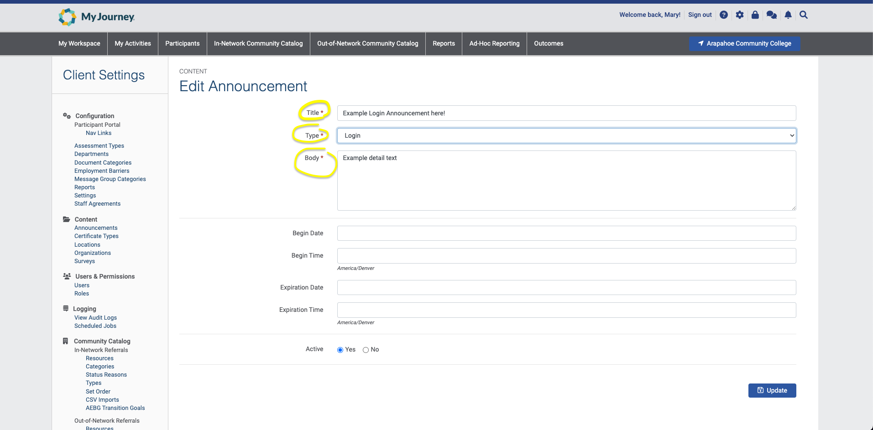Screen dimensions: 873x430
Task: Click the Content folder icon in sidebar
Action: click(x=67, y=219)
